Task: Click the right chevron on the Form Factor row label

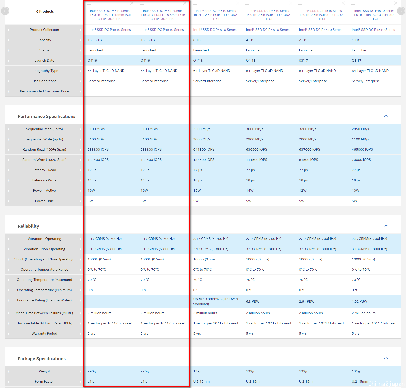Action: [x=80, y=382]
